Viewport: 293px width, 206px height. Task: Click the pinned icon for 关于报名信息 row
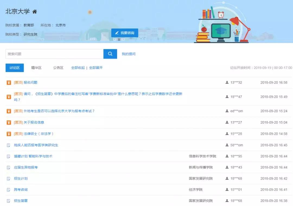[x=9, y=122]
